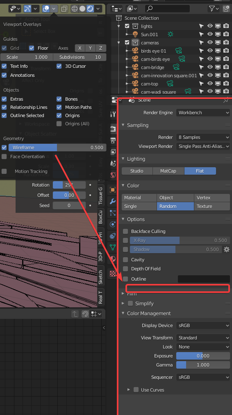This screenshot has height=415, width=232.
Task: Open the 3D-P sidebar tab
Action: [100, 256]
